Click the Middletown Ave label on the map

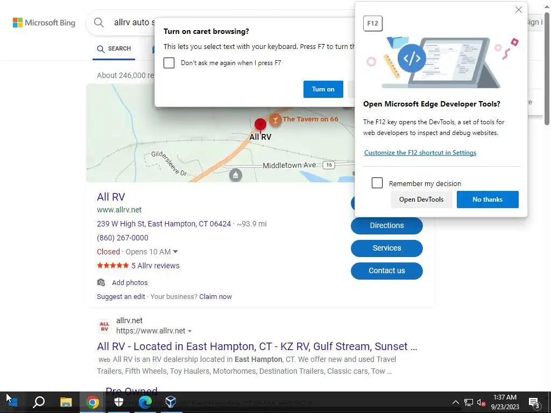click(289, 165)
